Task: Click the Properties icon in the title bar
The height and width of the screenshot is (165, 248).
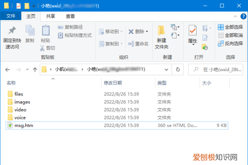Action: click(x=19, y=6)
